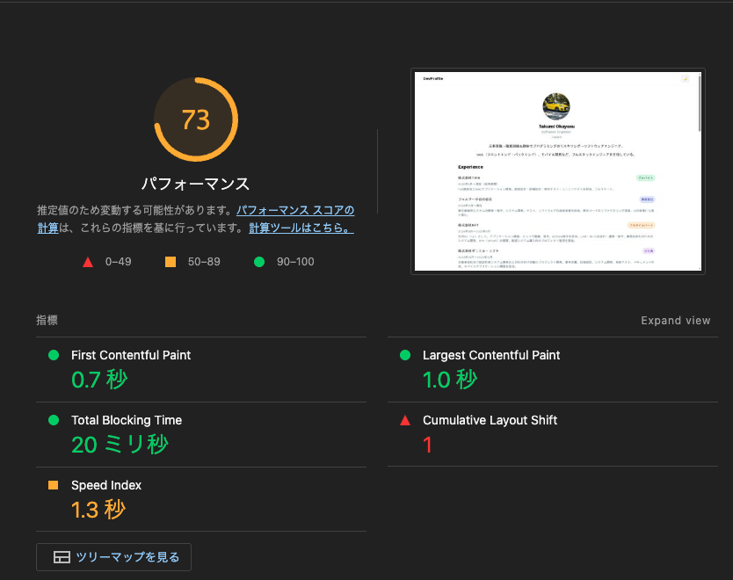The image size is (733, 580).
Task: Expand the Speed Index metric label
Action: [x=106, y=485]
